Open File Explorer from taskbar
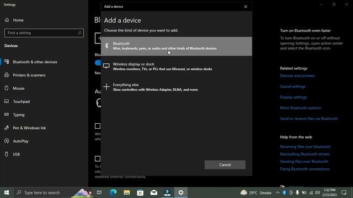 127,193
